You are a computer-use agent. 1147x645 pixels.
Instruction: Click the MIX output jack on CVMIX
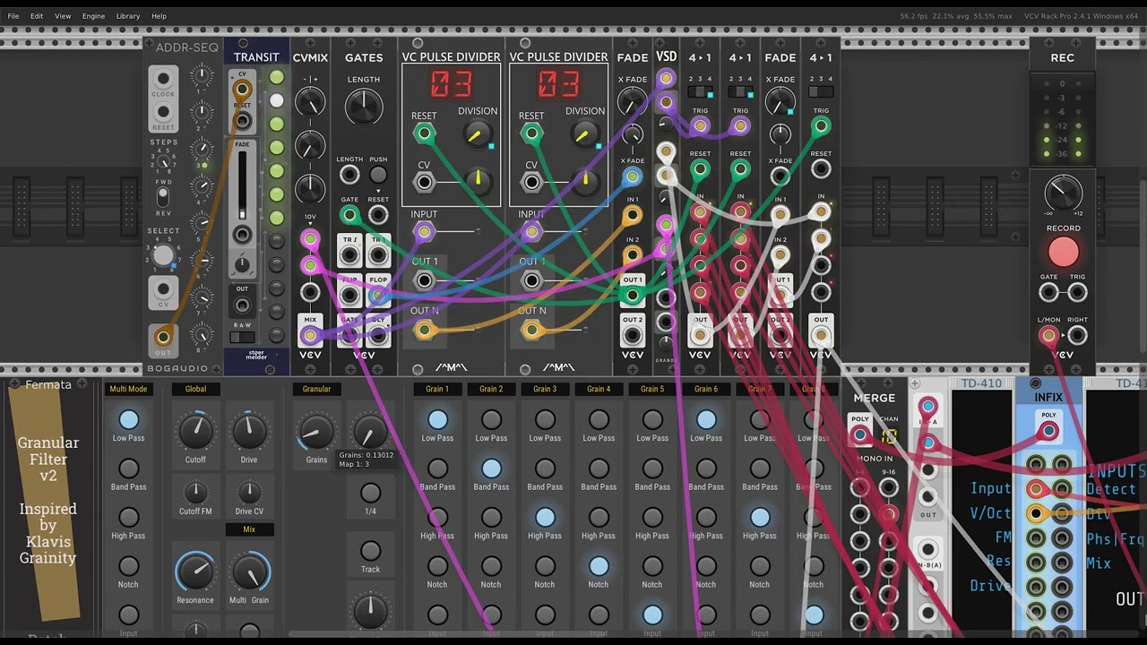point(310,335)
